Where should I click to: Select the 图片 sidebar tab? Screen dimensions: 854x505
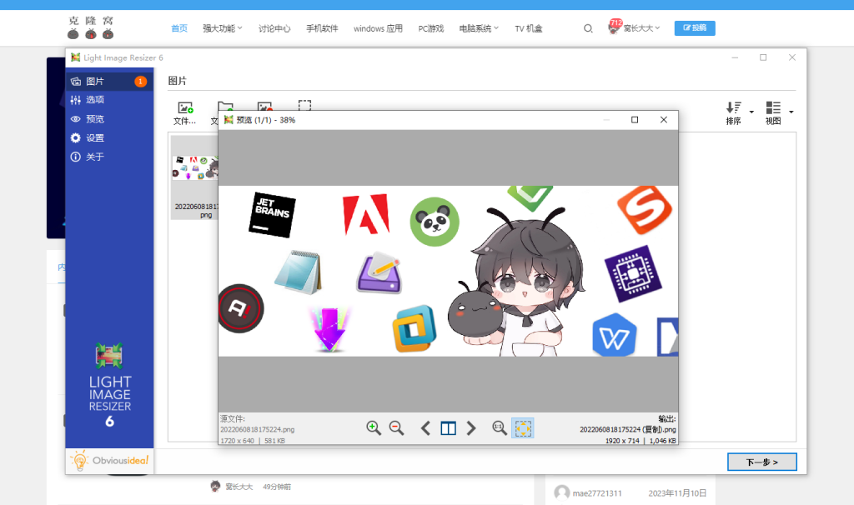tap(109, 81)
